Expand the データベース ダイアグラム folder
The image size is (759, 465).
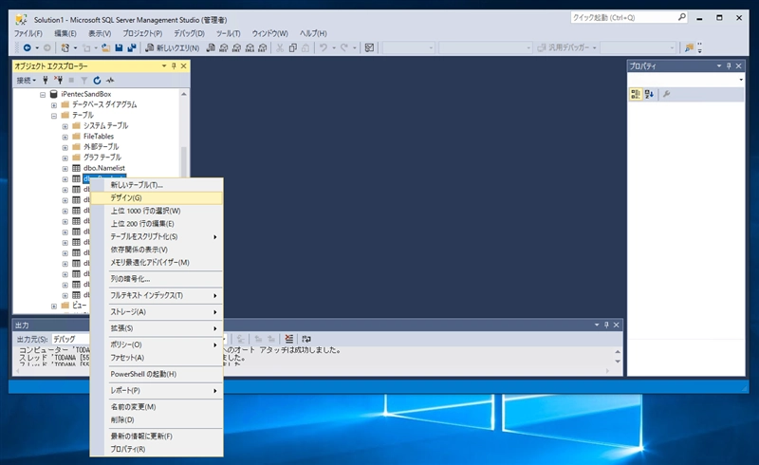point(54,105)
